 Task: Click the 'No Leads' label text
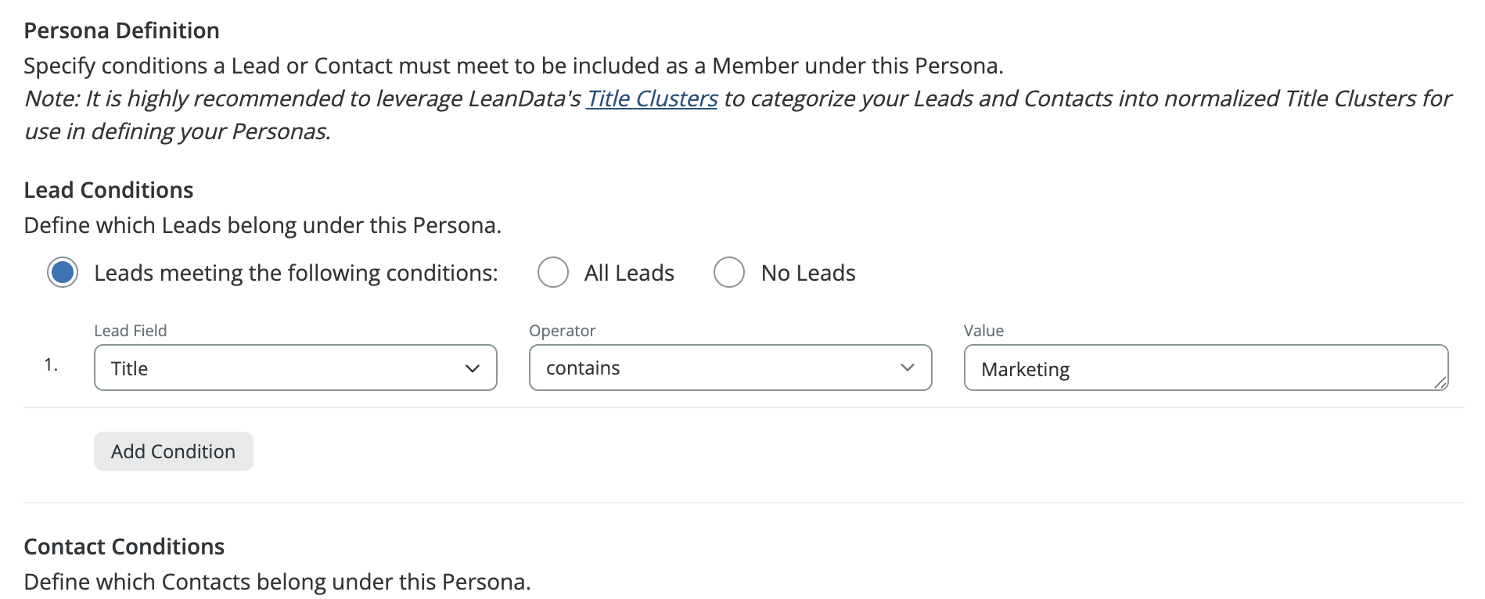(x=808, y=273)
